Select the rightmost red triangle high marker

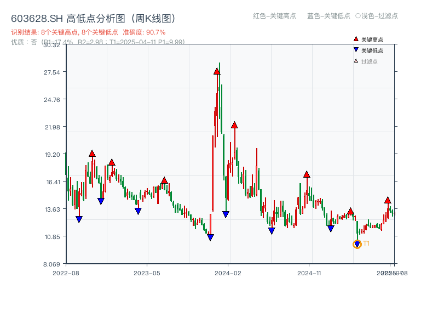[388, 201]
